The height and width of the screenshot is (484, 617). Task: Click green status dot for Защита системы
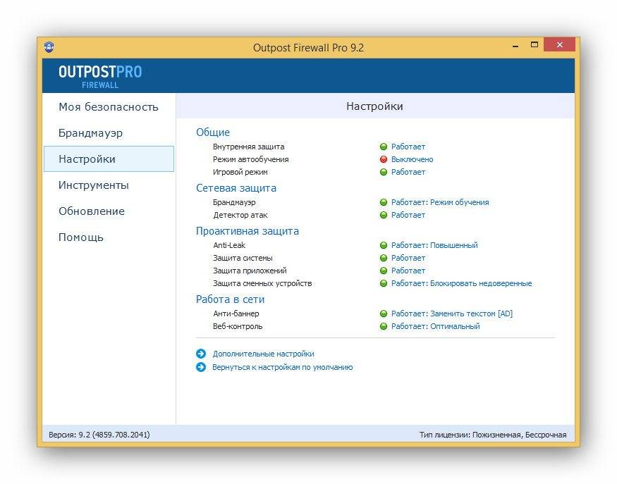384,258
